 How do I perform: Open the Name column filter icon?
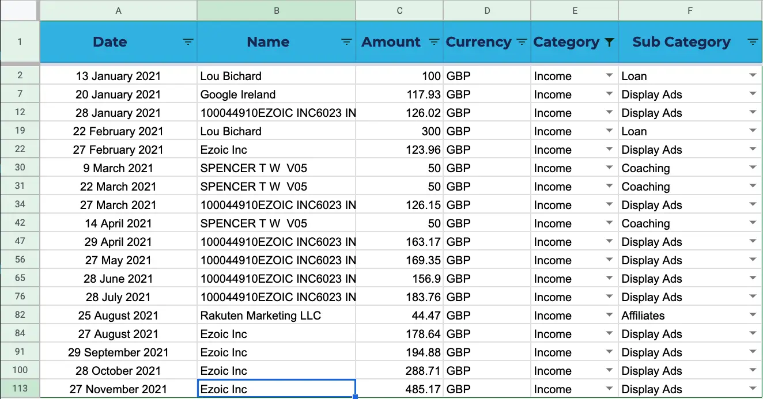[x=346, y=41]
